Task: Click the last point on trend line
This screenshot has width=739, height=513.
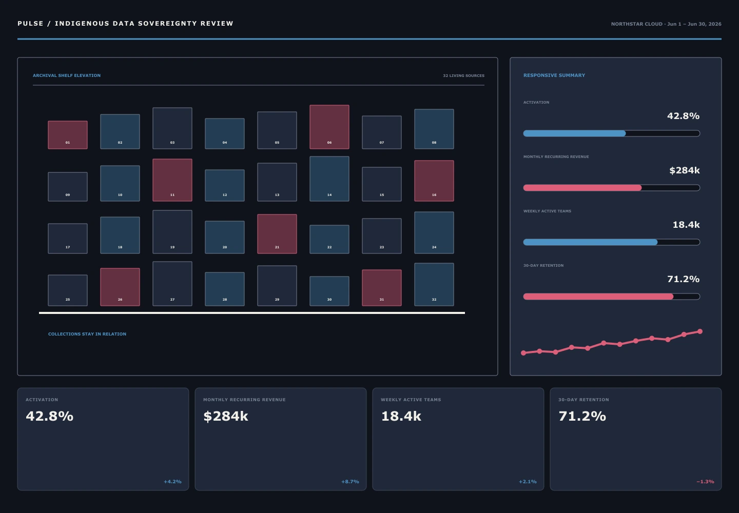Action: pyautogui.click(x=700, y=331)
